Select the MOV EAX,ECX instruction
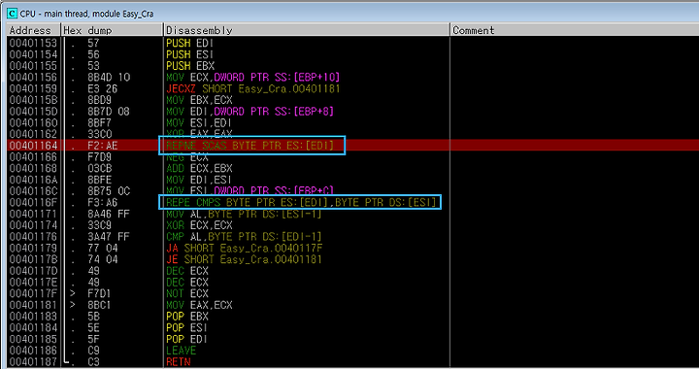The width and height of the screenshot is (699, 369). click(199, 305)
